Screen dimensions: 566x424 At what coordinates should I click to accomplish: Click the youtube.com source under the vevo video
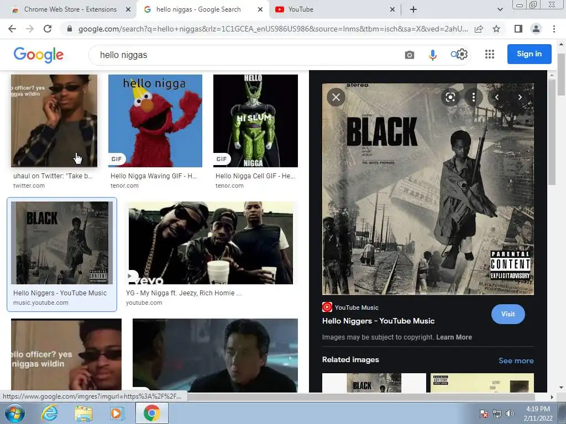click(144, 303)
